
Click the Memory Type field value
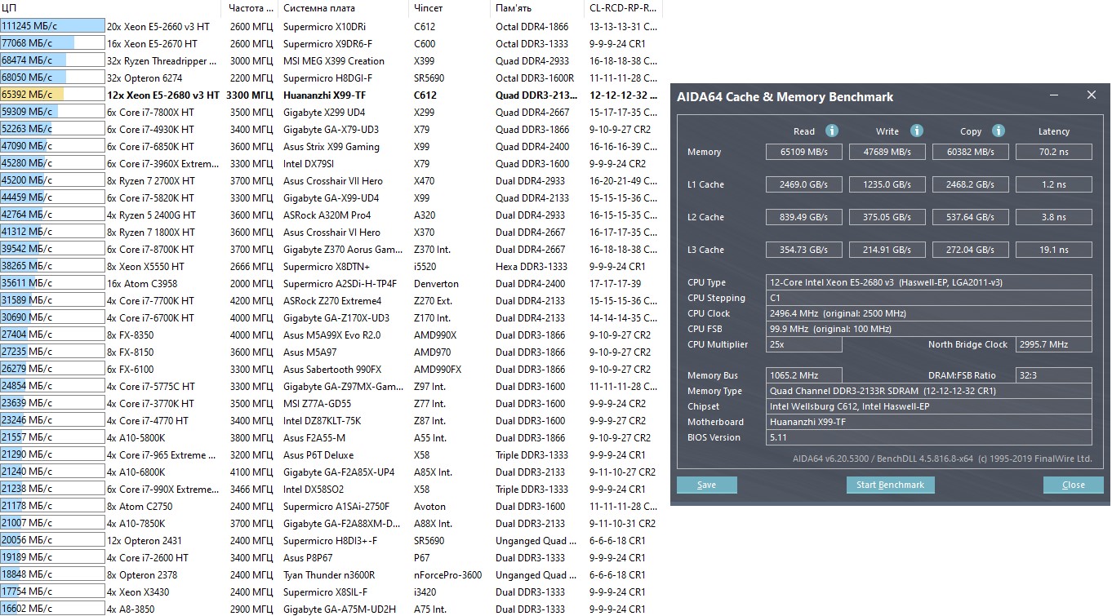[929, 391]
